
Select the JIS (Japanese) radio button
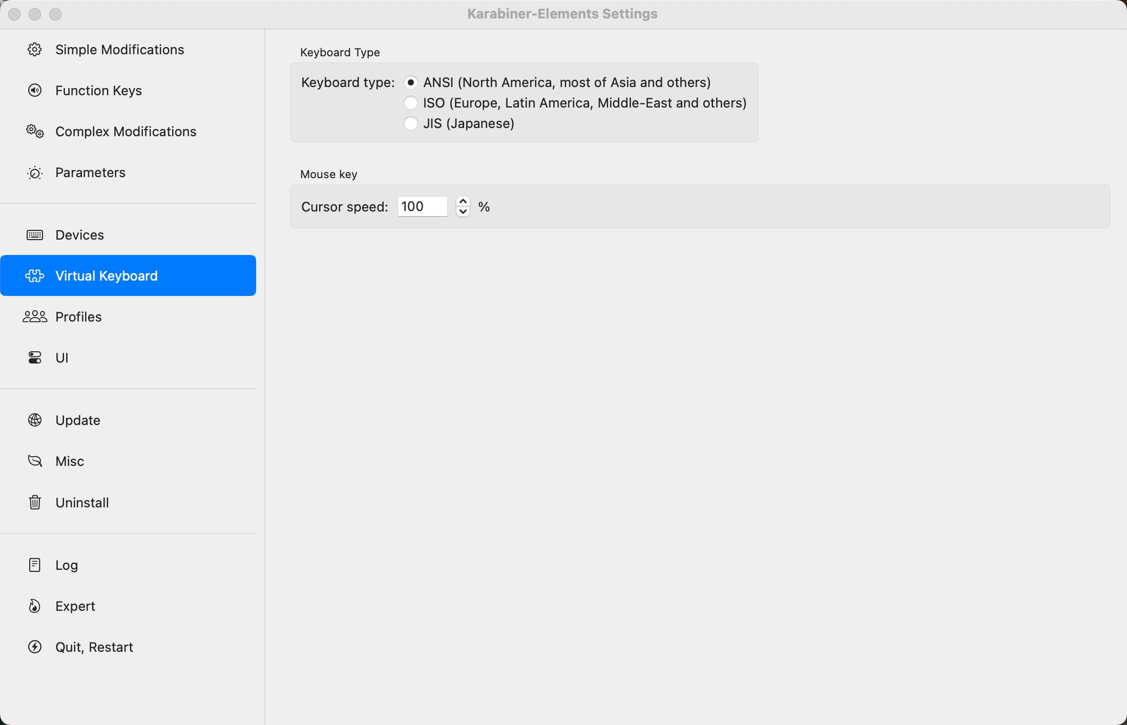coord(411,123)
